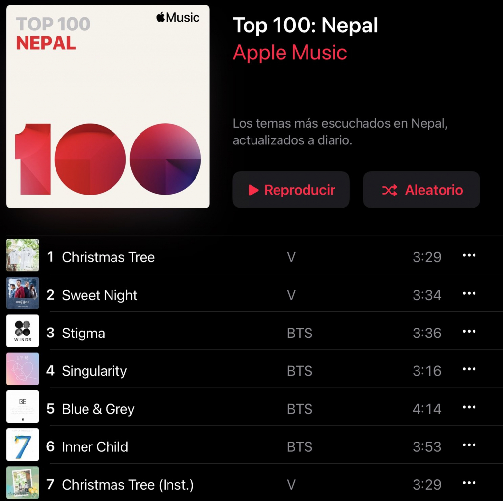The width and height of the screenshot is (503, 501).
Task: Open more options for Christmas Tree
Action: (469, 255)
